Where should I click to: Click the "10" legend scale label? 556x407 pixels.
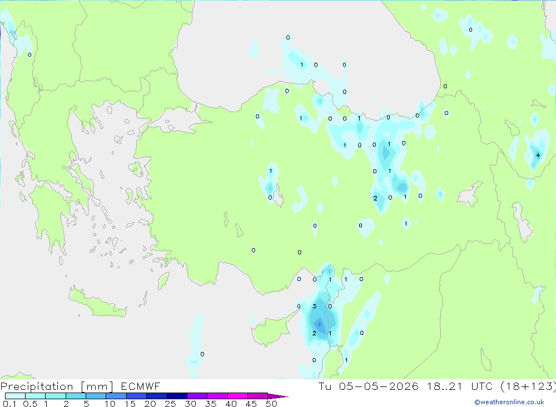click(110, 404)
